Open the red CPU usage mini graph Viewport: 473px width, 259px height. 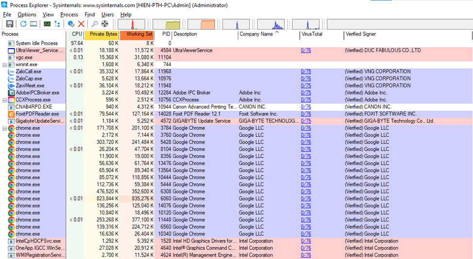pos(131,24)
